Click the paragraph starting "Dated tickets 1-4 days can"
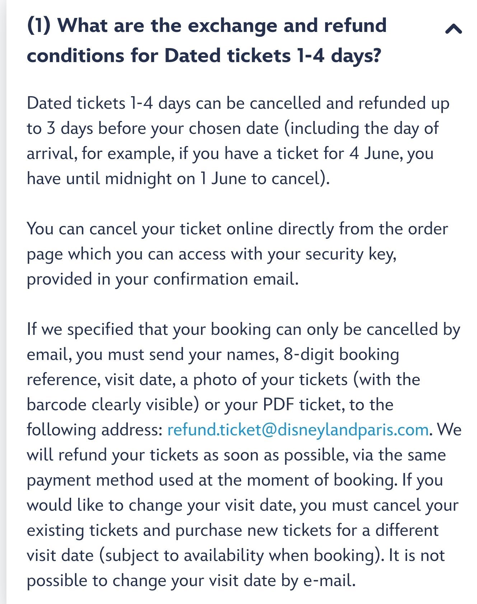Image resolution: width=477 pixels, height=604 pixels. click(237, 141)
